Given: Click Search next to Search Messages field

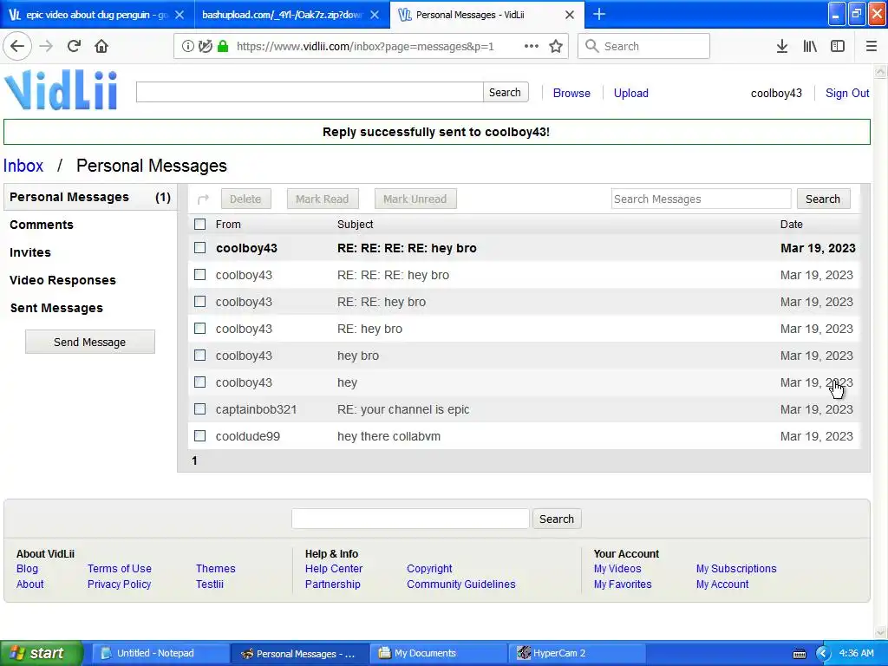Looking at the screenshot, I should coord(823,199).
